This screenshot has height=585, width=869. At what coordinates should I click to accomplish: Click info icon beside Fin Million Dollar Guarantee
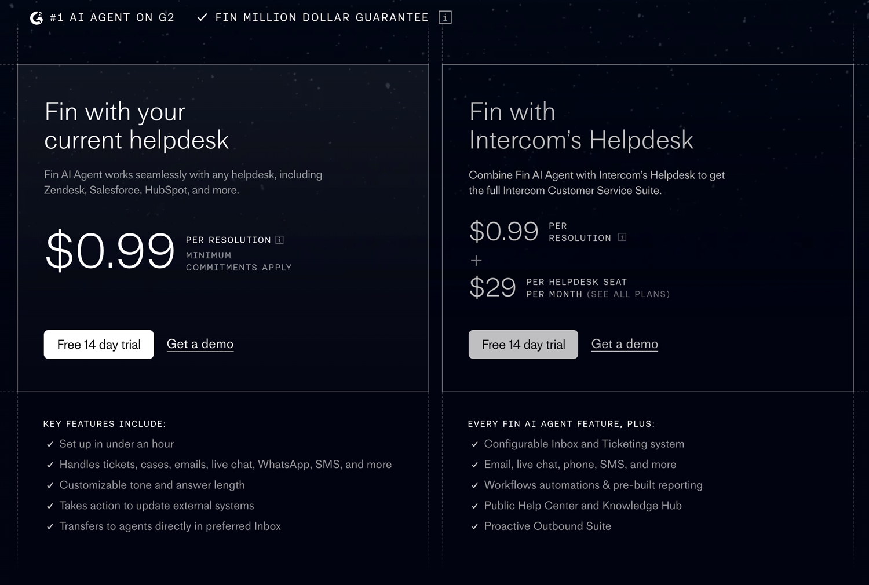click(x=444, y=17)
